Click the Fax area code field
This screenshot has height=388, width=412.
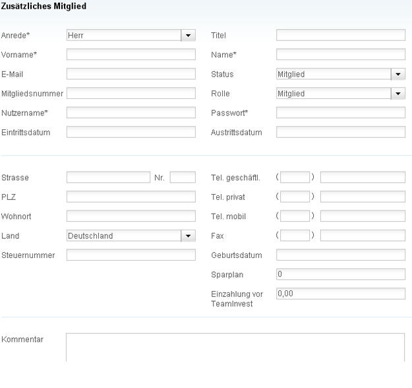coord(295,236)
